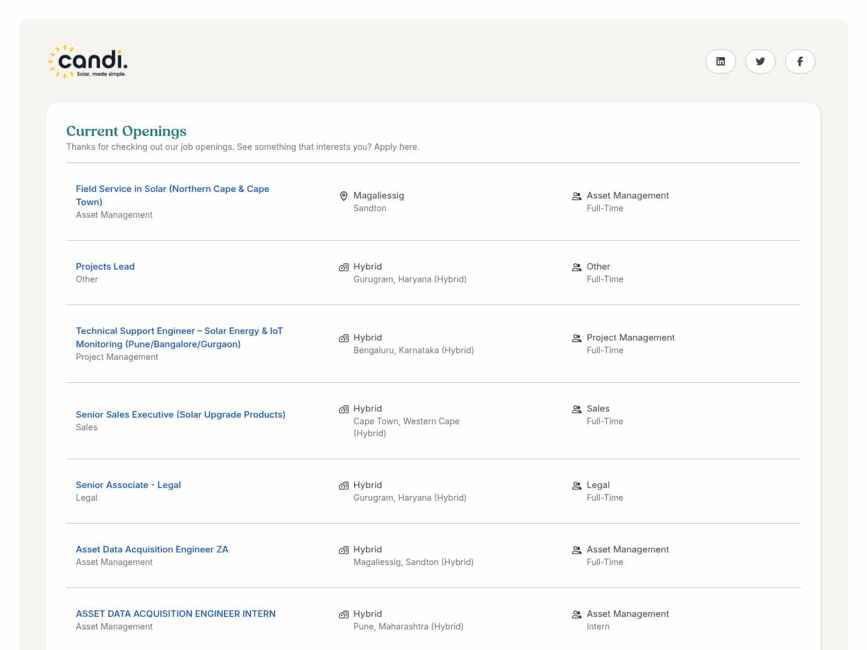
Task: Click 'Sandton' location text
Action: click(370, 208)
